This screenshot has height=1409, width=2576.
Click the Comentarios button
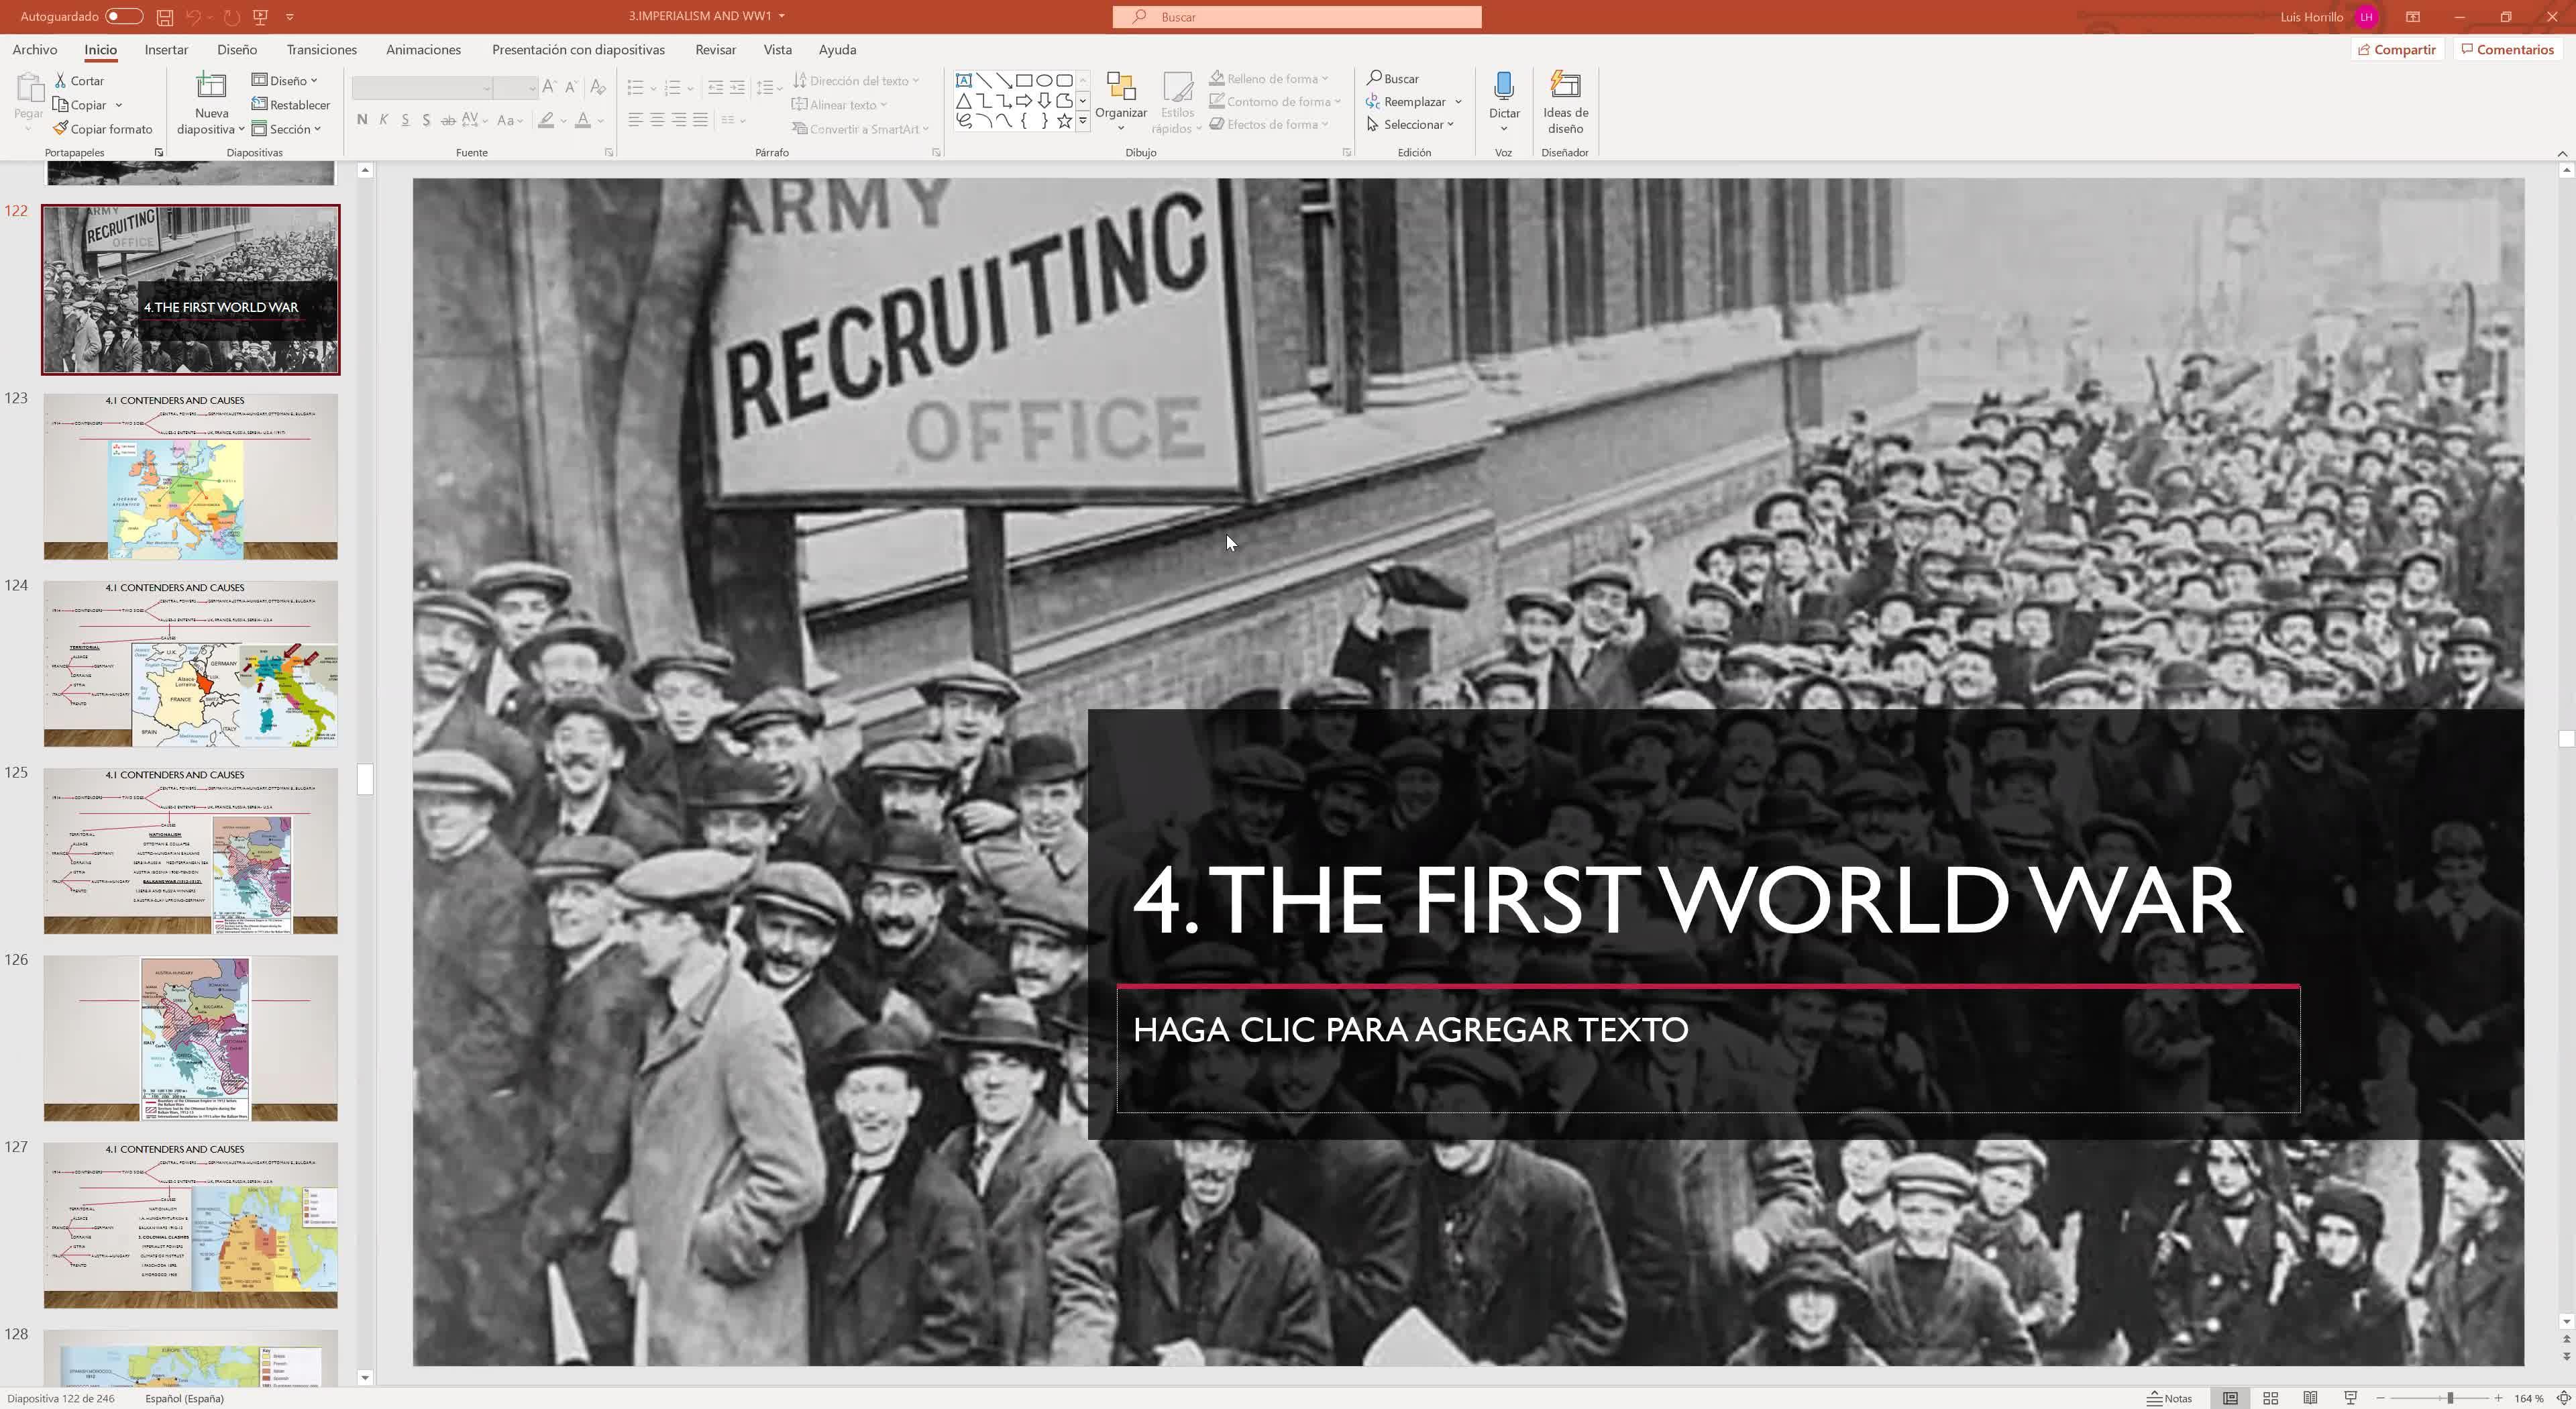(x=2507, y=50)
